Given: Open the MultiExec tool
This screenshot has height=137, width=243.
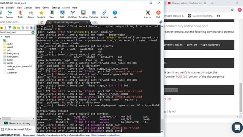Looking at the screenshot, I should tap(73, 14).
